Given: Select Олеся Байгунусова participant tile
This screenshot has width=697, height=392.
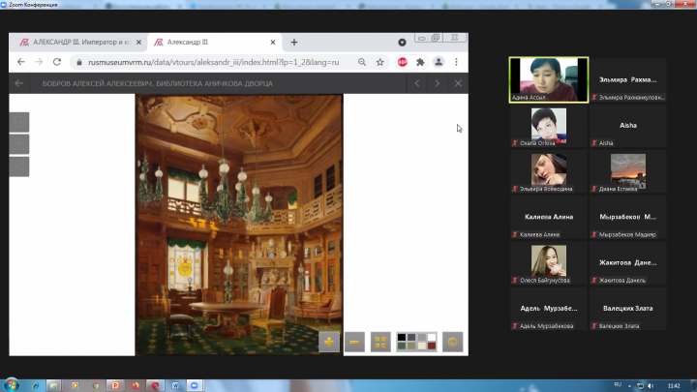Looking at the screenshot, I should coord(549,263).
